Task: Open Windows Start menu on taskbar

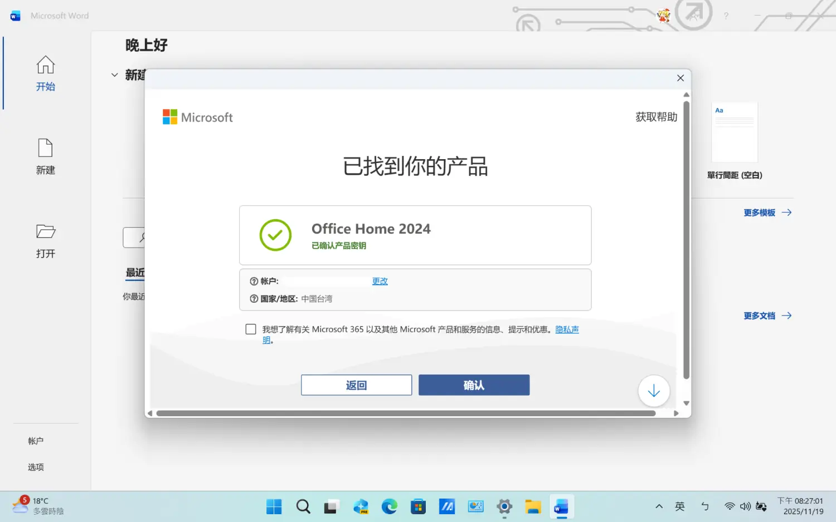Action: tap(274, 506)
